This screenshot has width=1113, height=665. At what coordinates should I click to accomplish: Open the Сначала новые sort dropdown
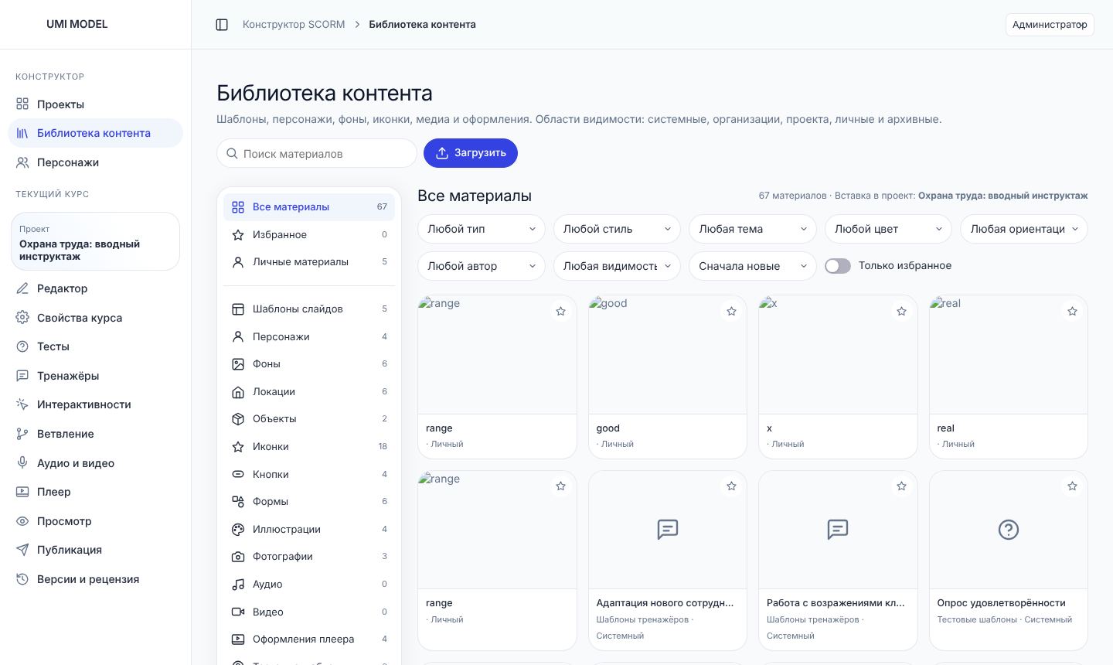point(753,266)
